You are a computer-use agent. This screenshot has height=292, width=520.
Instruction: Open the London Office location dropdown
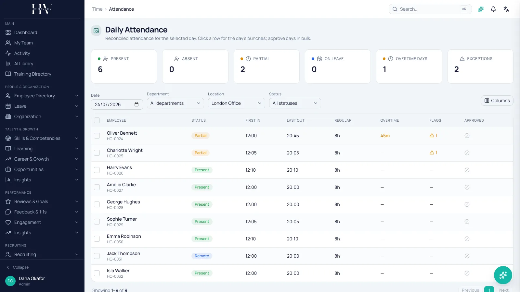[x=237, y=103]
